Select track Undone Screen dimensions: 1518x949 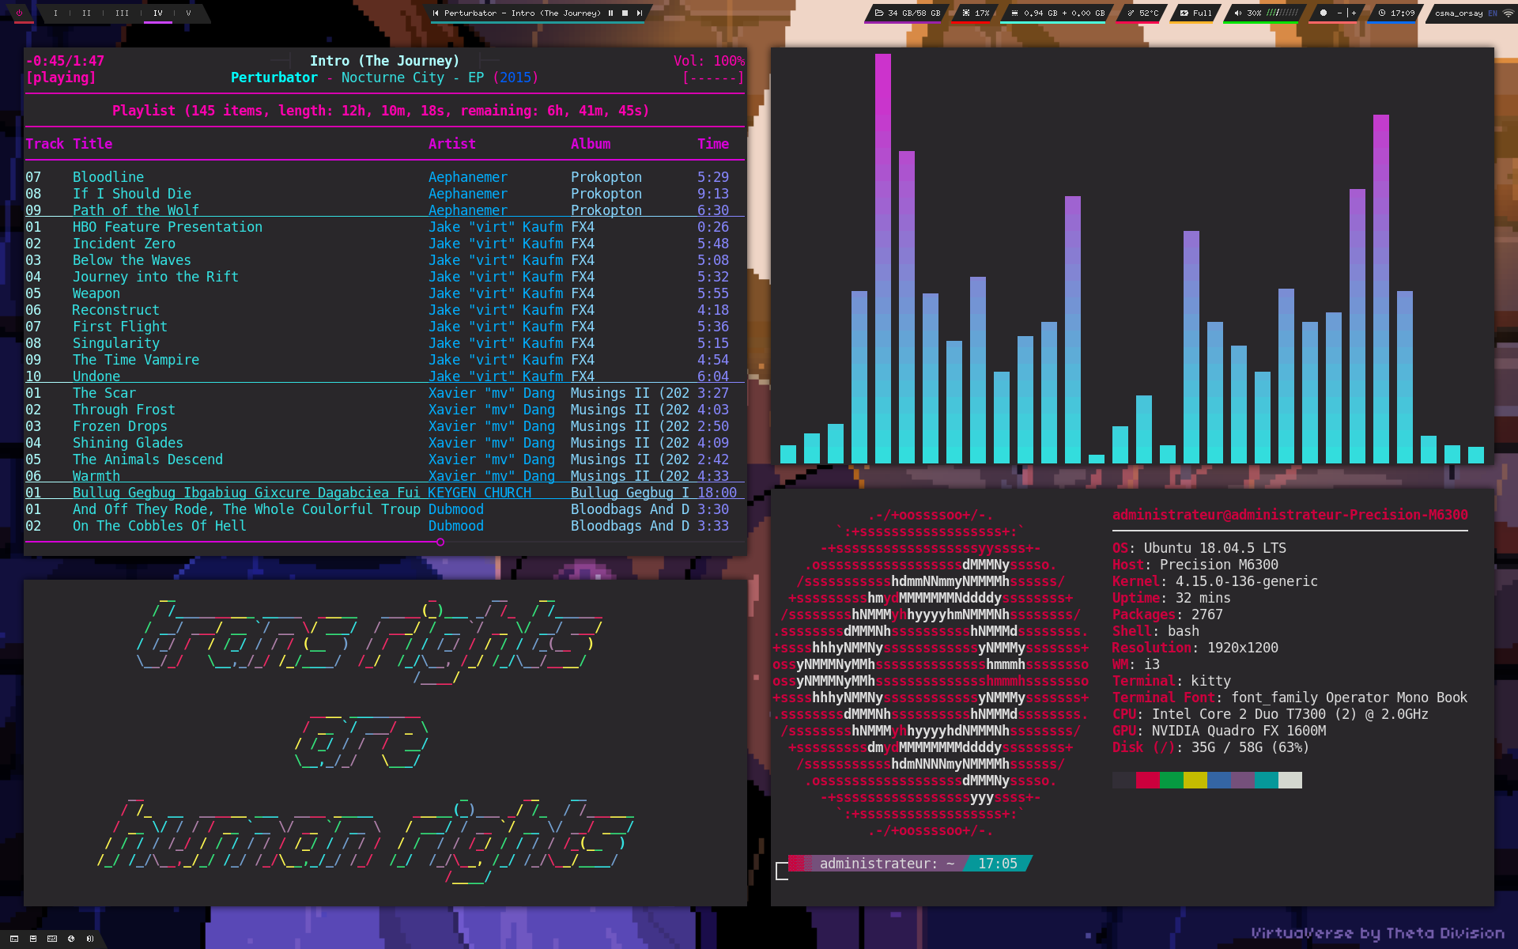(385, 376)
